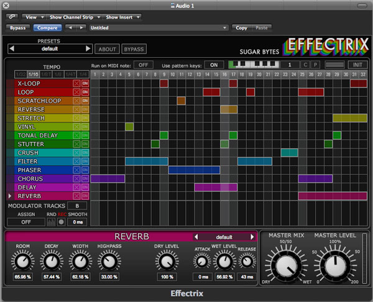Toggle X-LOOP track ON switch

point(85,83)
